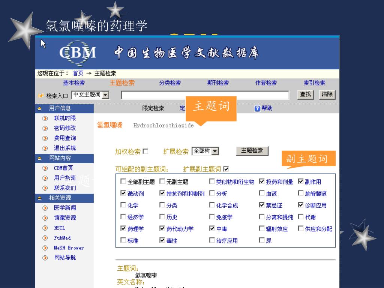Switch to the 基本检索 tab
Viewport: 384px width, 288px height.
click(x=74, y=83)
